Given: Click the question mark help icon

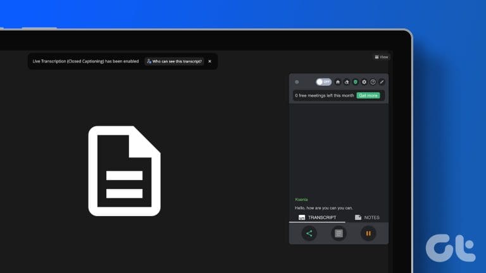Looking at the screenshot, I should pyautogui.click(x=373, y=82).
